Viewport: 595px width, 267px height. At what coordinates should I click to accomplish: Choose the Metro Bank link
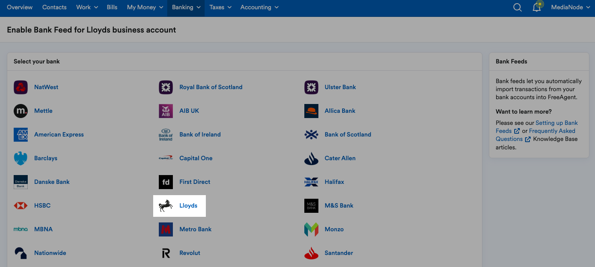pyautogui.click(x=195, y=229)
